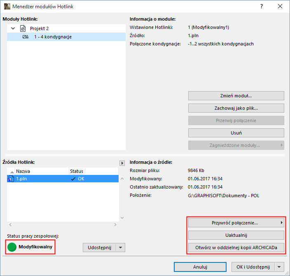Open the Udostępnij dropdown arrow
The height and width of the screenshot is (276, 290).
pos(121,248)
